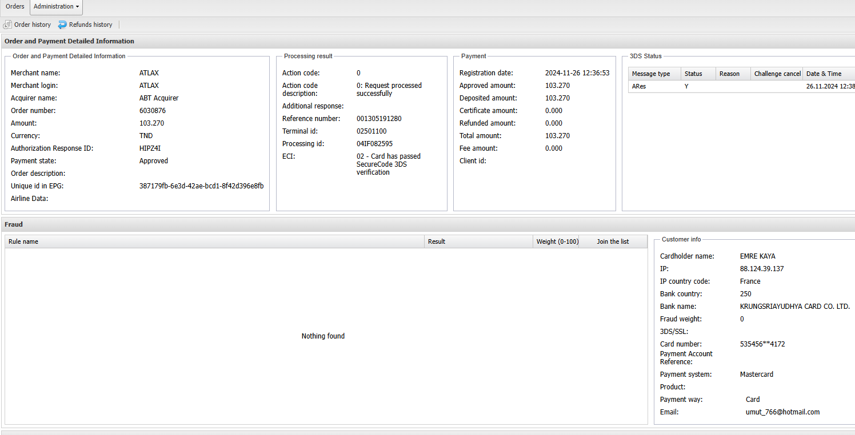This screenshot has width=855, height=435.
Task: Click the Join the list column header
Action: [613, 241]
